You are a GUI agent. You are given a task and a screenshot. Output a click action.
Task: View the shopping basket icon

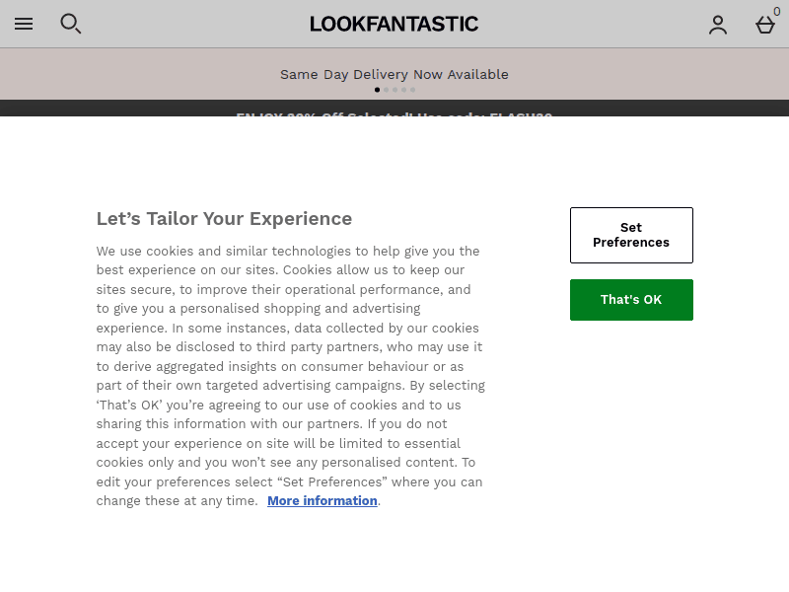(x=764, y=26)
